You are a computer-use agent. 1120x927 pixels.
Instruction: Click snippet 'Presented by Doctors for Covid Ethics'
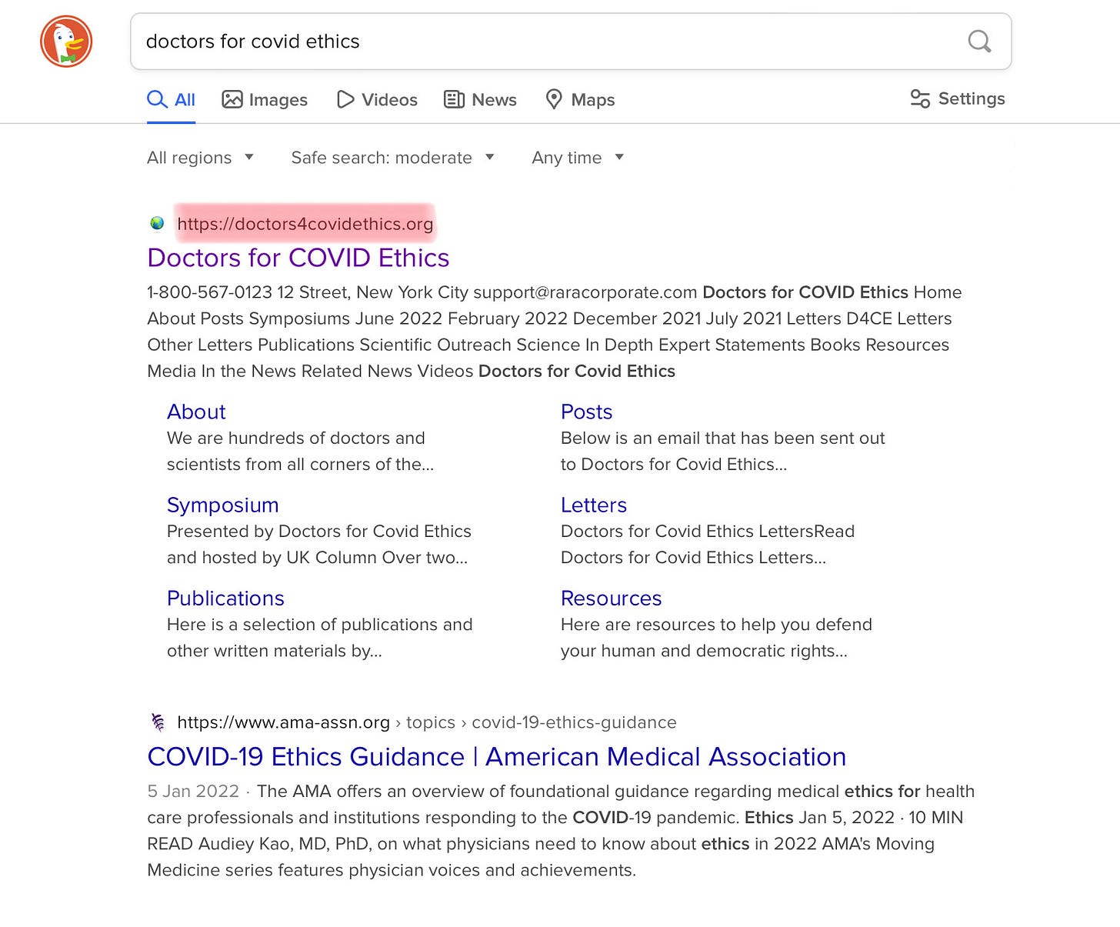tap(318, 532)
